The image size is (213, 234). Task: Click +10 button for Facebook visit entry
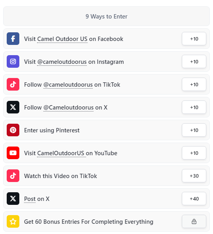click(194, 39)
